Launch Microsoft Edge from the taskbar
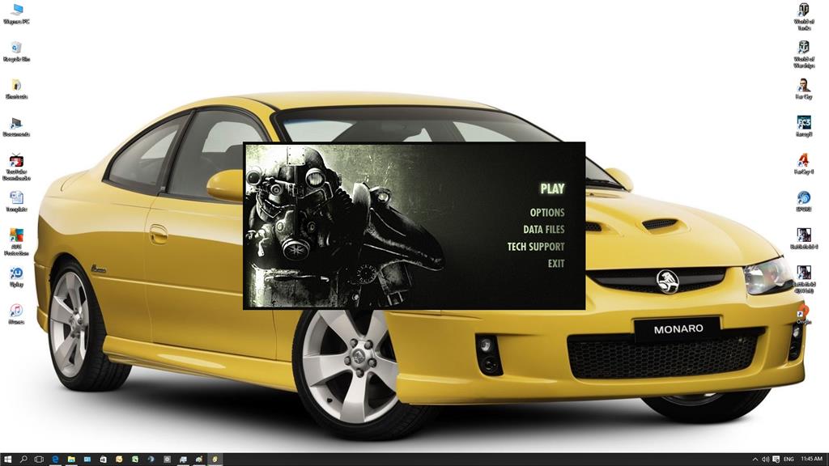The image size is (829, 466). tap(55, 460)
